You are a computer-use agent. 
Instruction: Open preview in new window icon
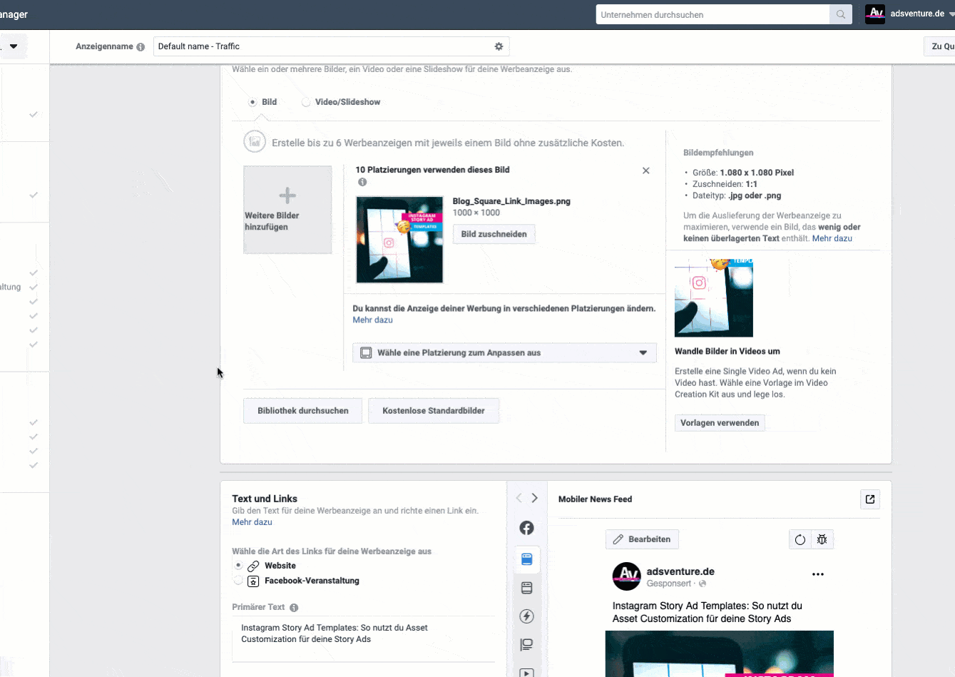coord(870,499)
